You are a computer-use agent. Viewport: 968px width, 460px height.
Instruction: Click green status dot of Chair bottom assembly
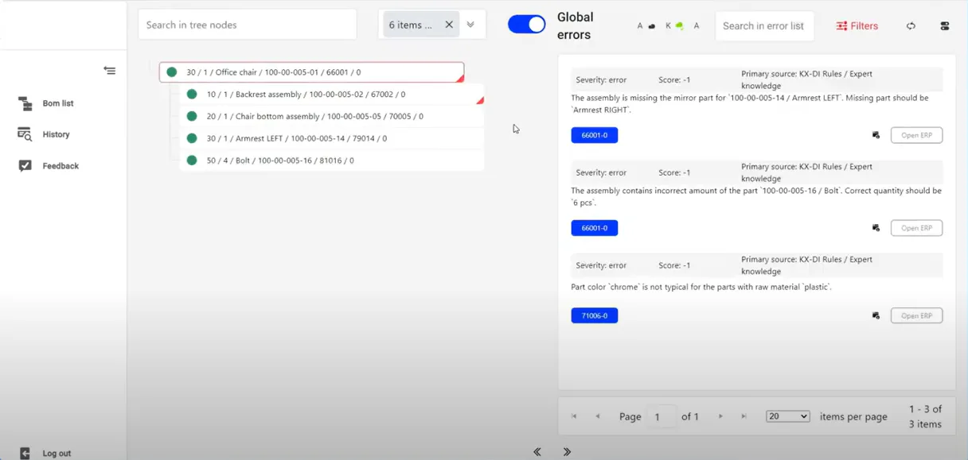191,116
